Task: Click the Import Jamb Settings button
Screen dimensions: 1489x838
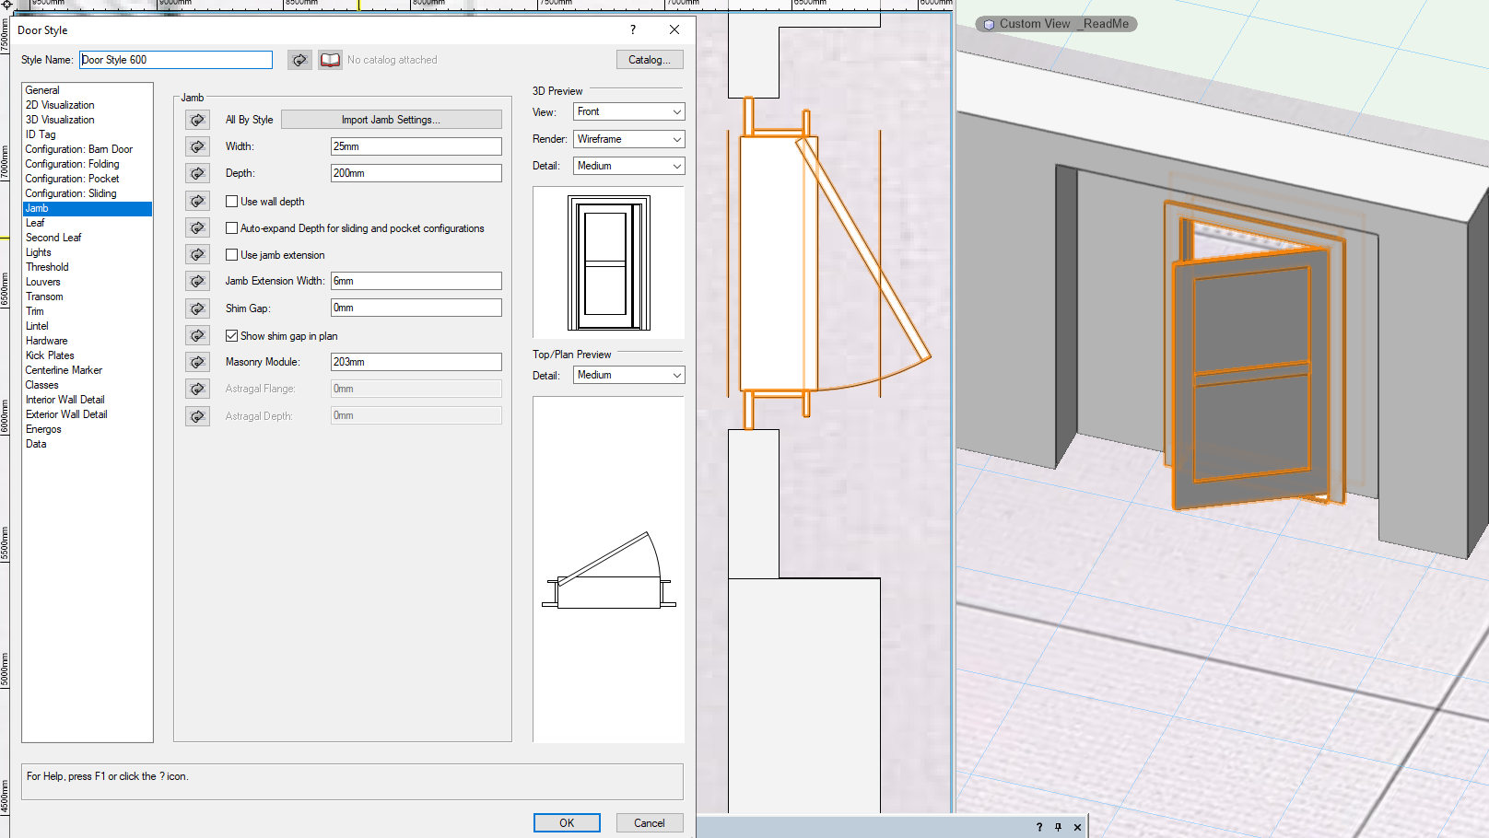Action: [x=390, y=119]
